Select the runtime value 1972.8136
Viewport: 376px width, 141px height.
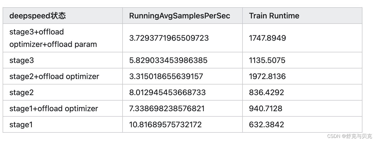tap(267, 76)
